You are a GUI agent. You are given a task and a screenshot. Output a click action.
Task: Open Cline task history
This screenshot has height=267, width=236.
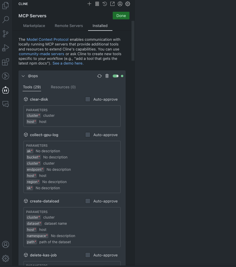pos(104,4)
